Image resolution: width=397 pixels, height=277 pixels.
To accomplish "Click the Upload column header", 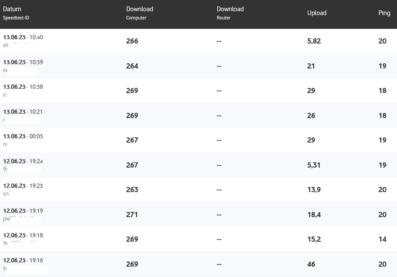I will pos(317,13).
